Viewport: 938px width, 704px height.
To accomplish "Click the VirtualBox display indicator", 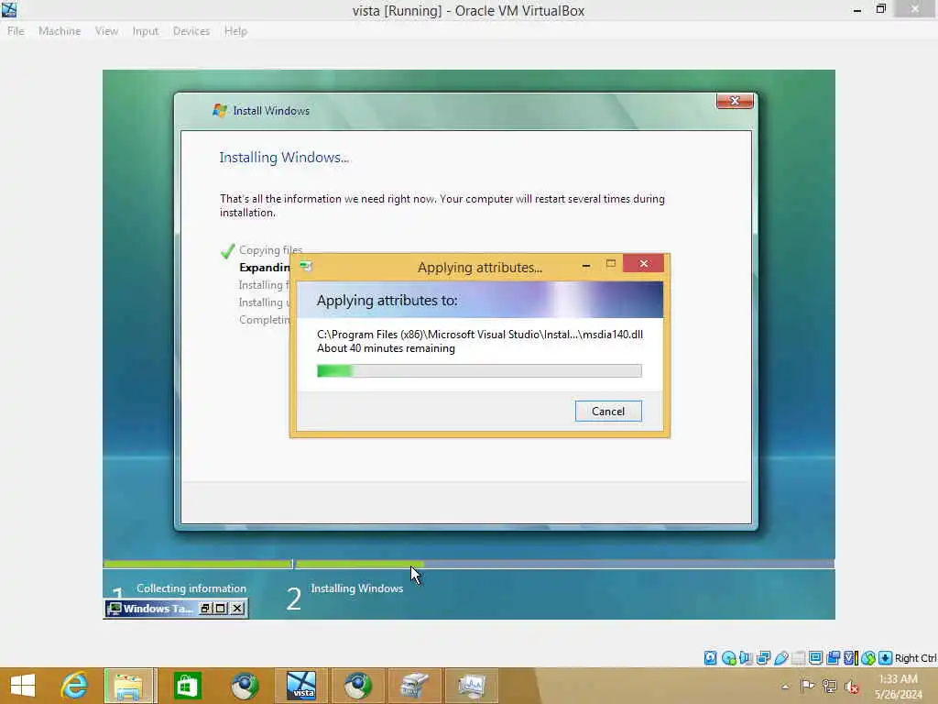I will [815, 658].
